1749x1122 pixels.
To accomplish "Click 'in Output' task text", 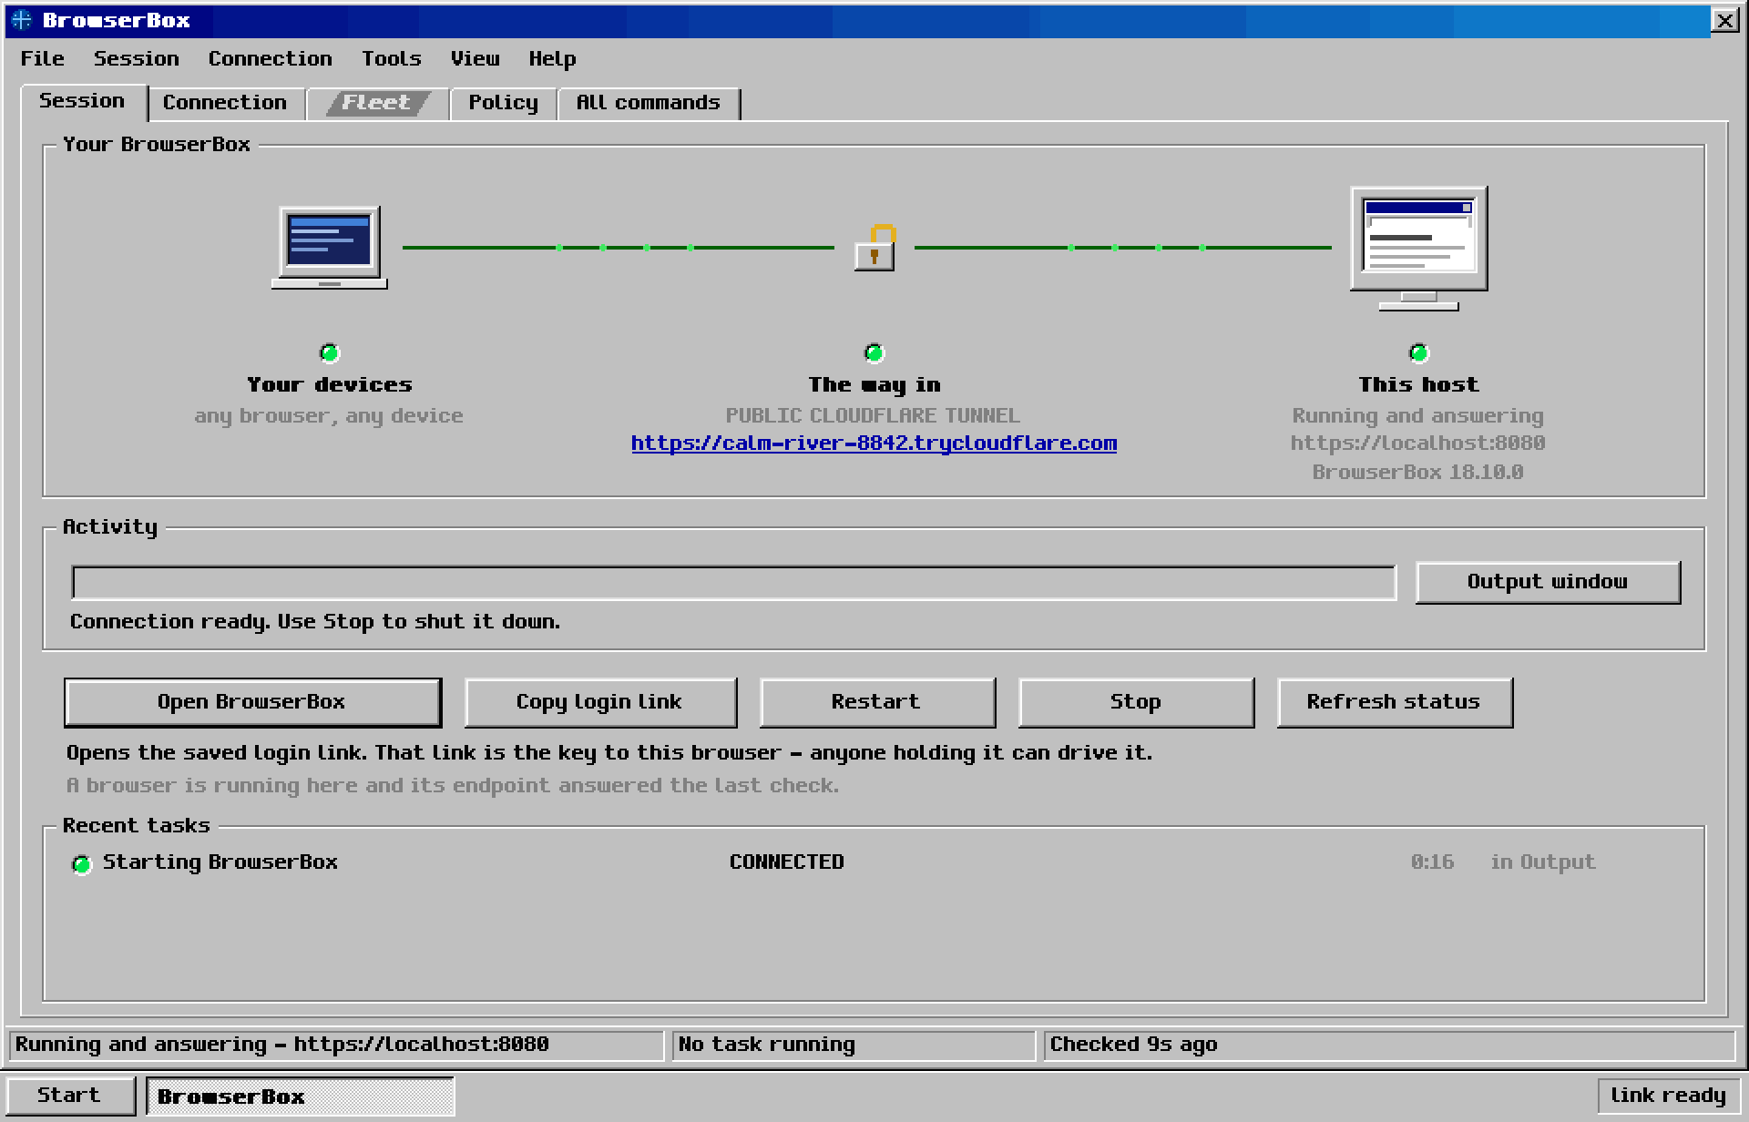I will (x=1543, y=862).
